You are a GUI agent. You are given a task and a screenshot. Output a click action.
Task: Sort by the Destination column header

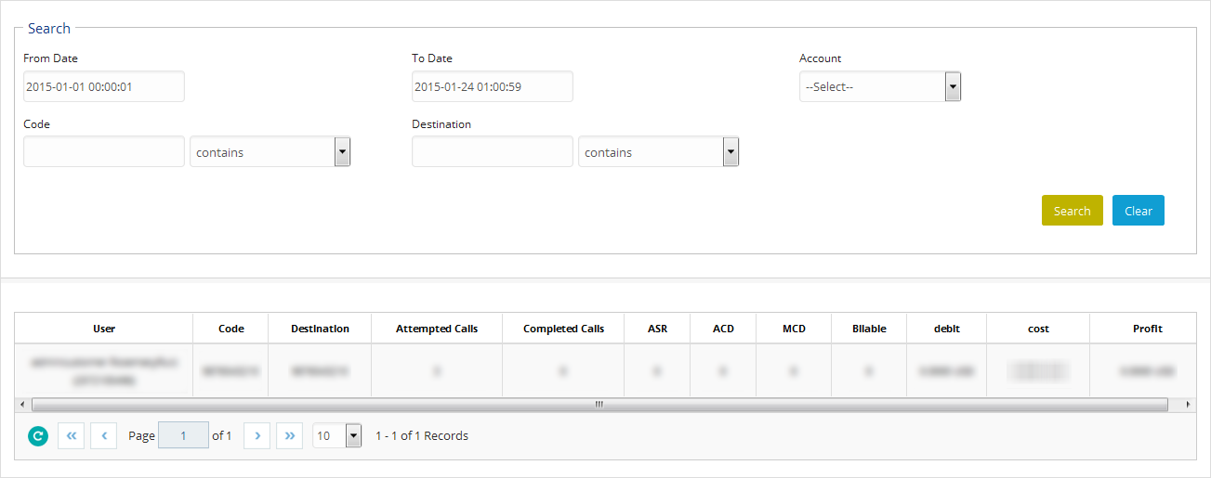point(320,329)
